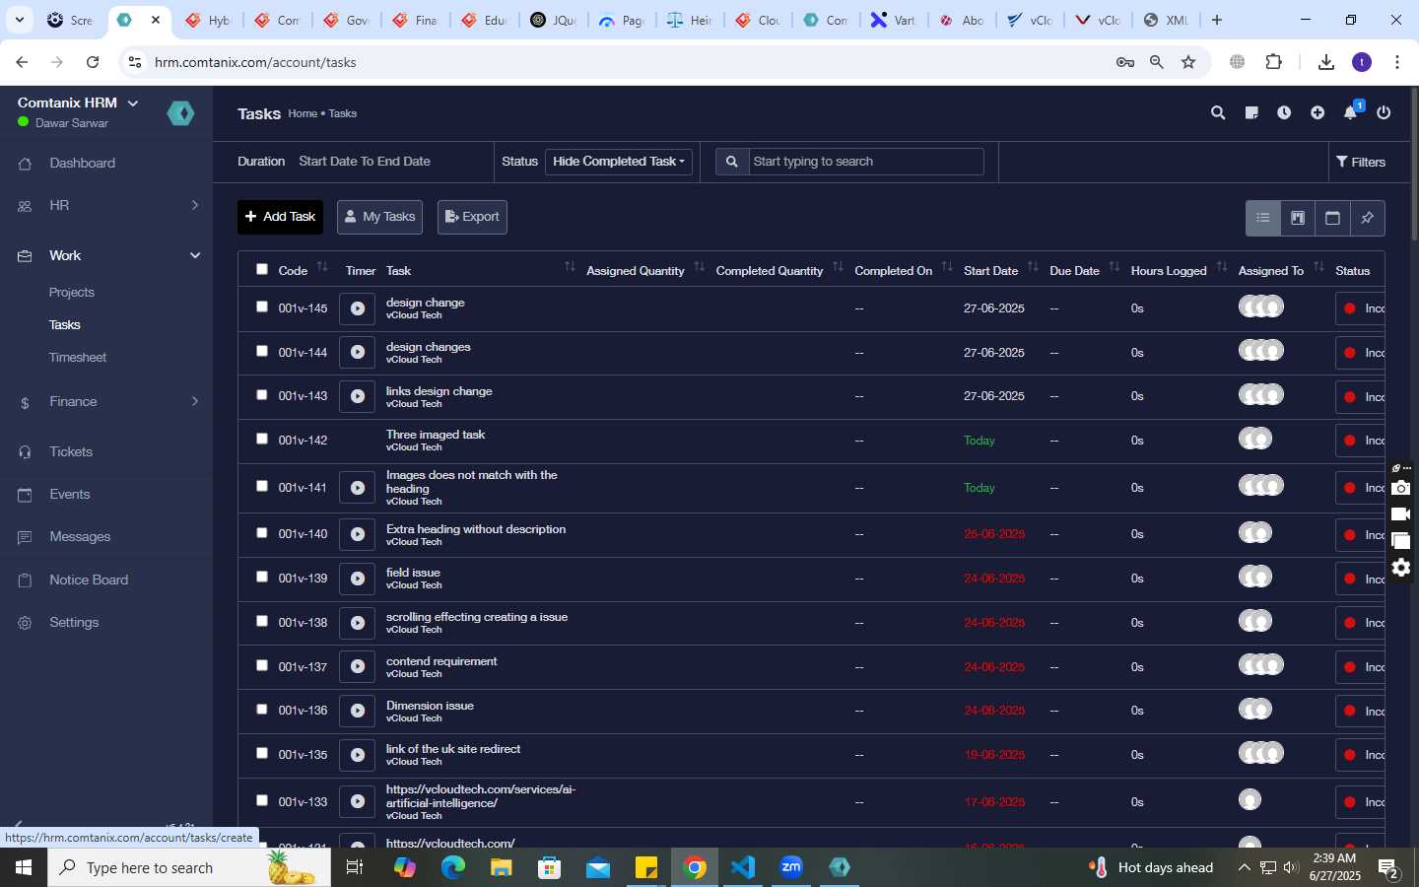Click the 'Start typing to search' field

866,162
